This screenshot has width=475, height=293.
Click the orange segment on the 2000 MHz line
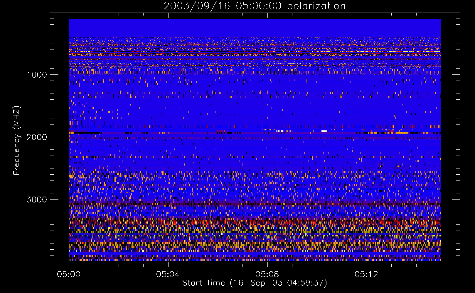(x=402, y=133)
